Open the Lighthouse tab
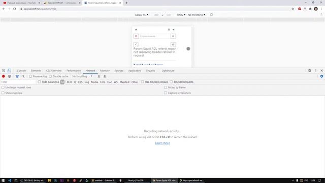325x183 pixels. point(168,71)
